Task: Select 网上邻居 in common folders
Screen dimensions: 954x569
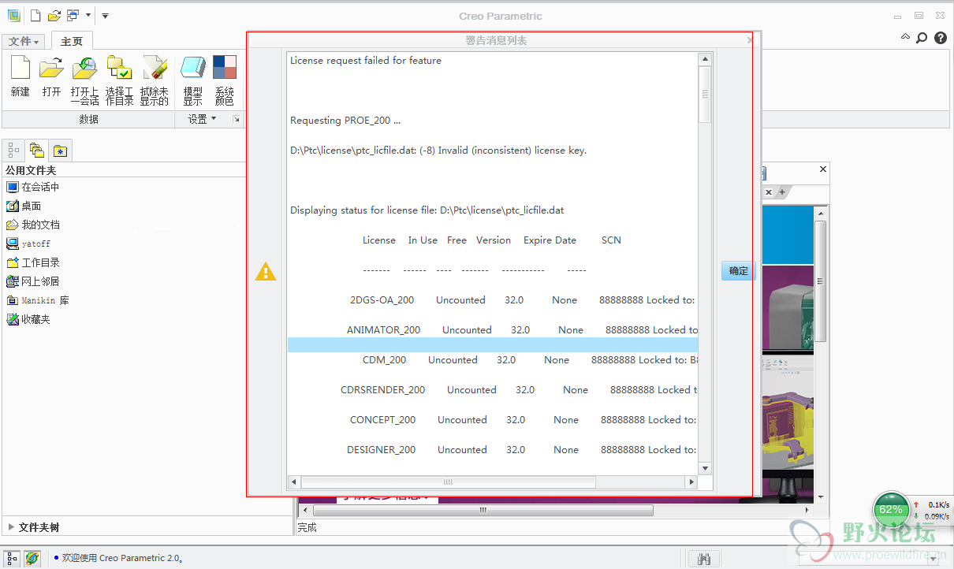Action: pos(32,281)
